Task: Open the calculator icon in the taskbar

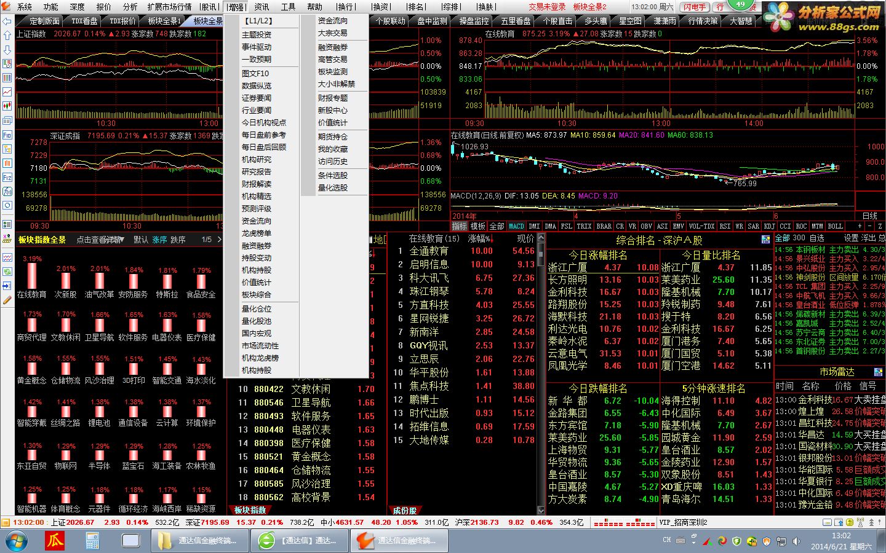Action: [x=92, y=541]
